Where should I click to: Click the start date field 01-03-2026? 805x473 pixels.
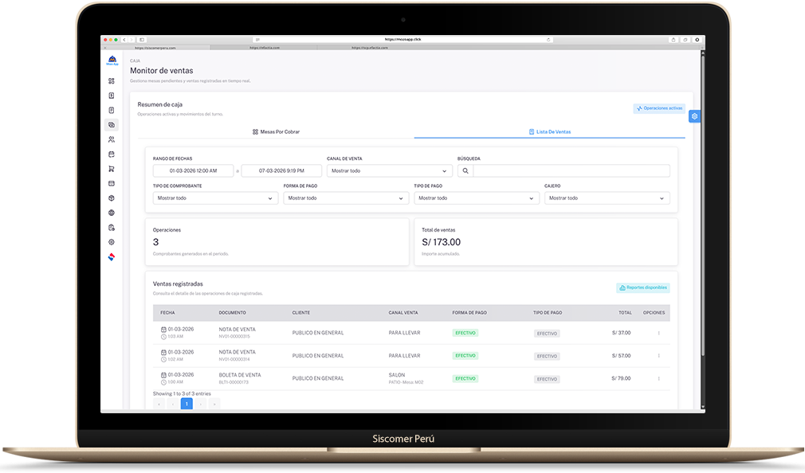[x=193, y=170]
